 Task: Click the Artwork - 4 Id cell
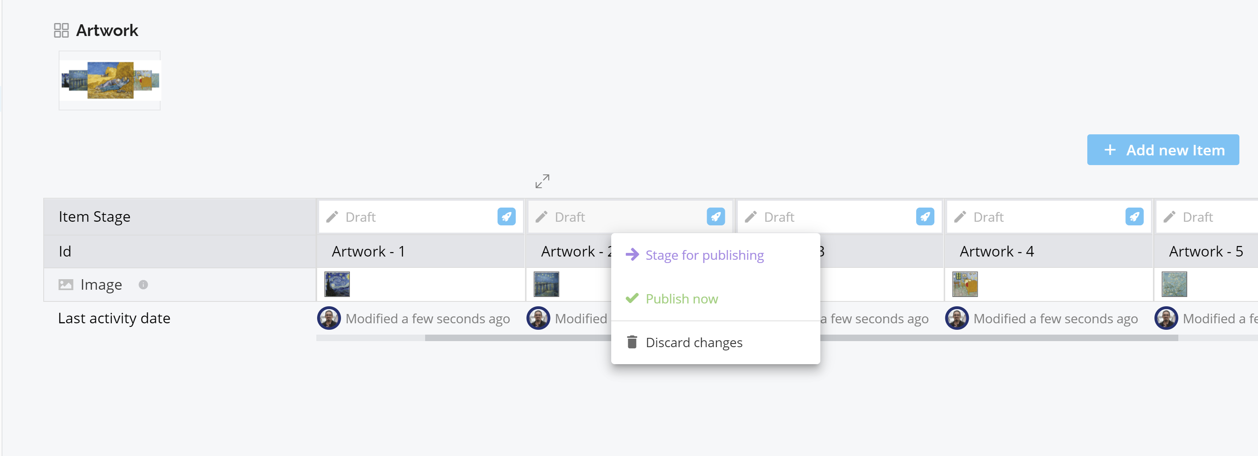click(x=996, y=251)
